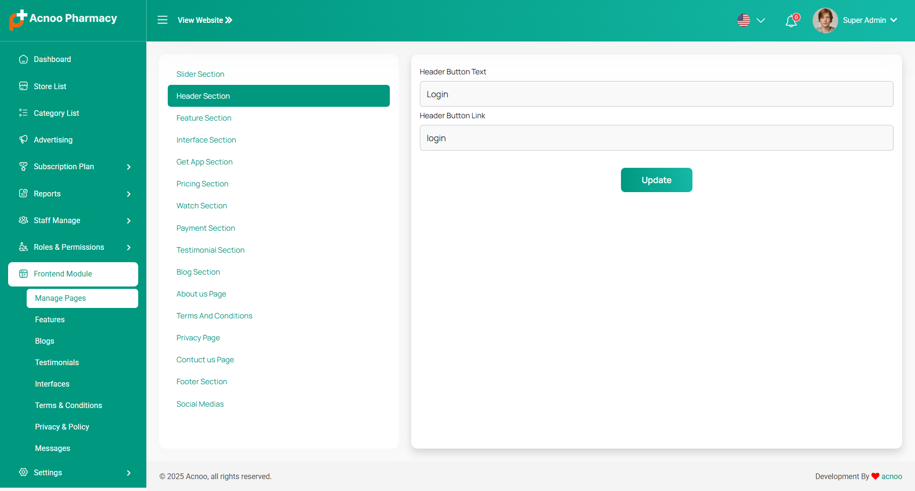Click the View Website link
Viewport: 915px width, 491px height.
pos(205,20)
